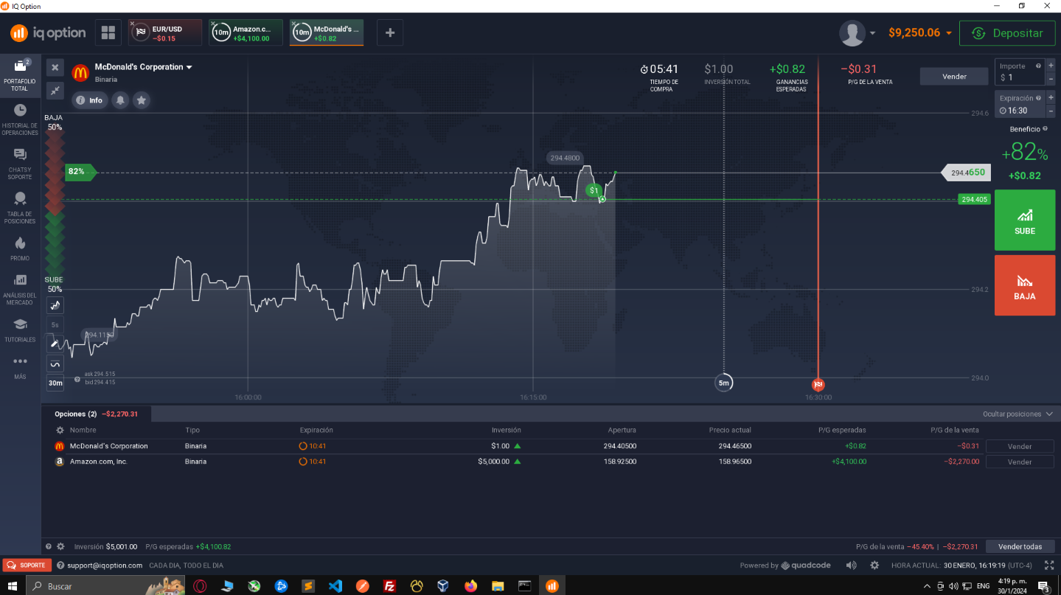Add McDonald's to favorites with star icon

pos(142,100)
